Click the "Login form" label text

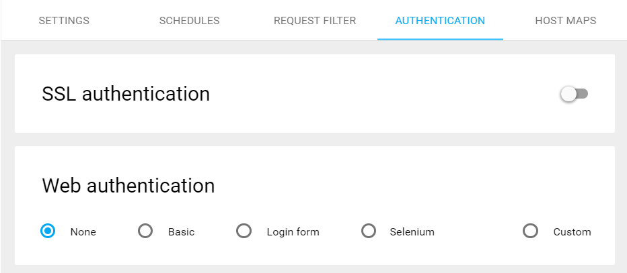click(x=293, y=232)
